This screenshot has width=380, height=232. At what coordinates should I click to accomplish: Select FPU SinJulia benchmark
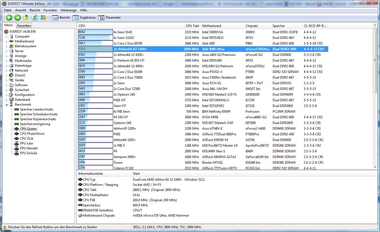tap(28, 153)
